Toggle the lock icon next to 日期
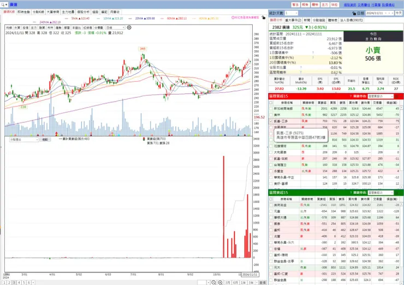 click(354, 13)
